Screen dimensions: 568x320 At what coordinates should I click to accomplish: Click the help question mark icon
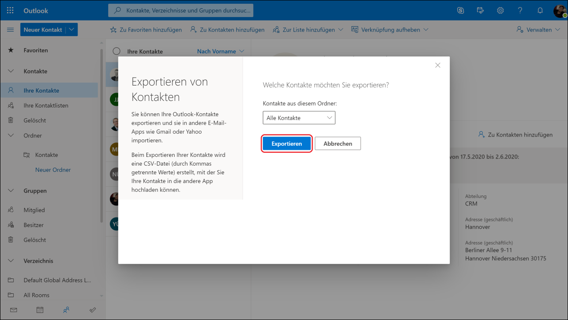tap(520, 10)
